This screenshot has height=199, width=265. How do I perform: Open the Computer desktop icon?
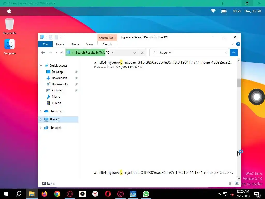coord(10,47)
